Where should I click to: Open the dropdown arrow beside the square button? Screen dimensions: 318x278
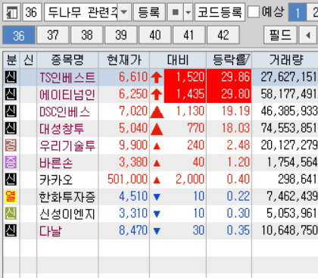(188, 12)
